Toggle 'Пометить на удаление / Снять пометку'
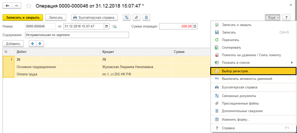Screen dimensions: 297x133 tap(251, 55)
